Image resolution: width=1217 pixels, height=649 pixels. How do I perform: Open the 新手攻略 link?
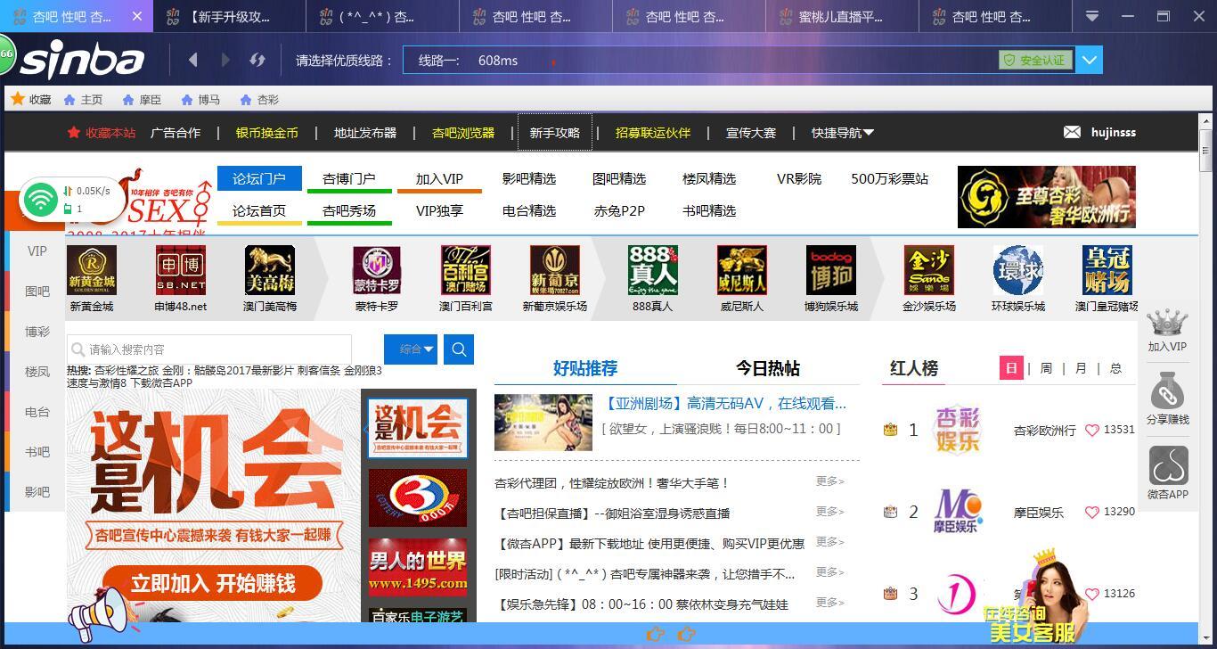(x=554, y=133)
